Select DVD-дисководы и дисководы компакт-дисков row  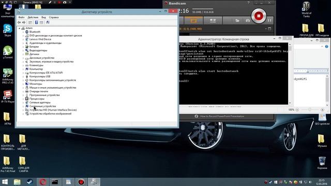(55, 36)
